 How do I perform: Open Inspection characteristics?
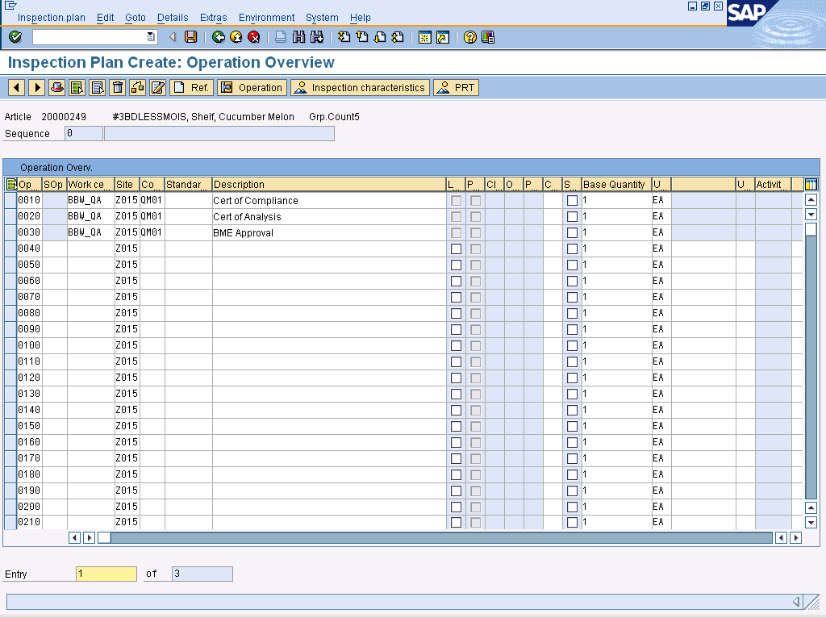point(361,87)
